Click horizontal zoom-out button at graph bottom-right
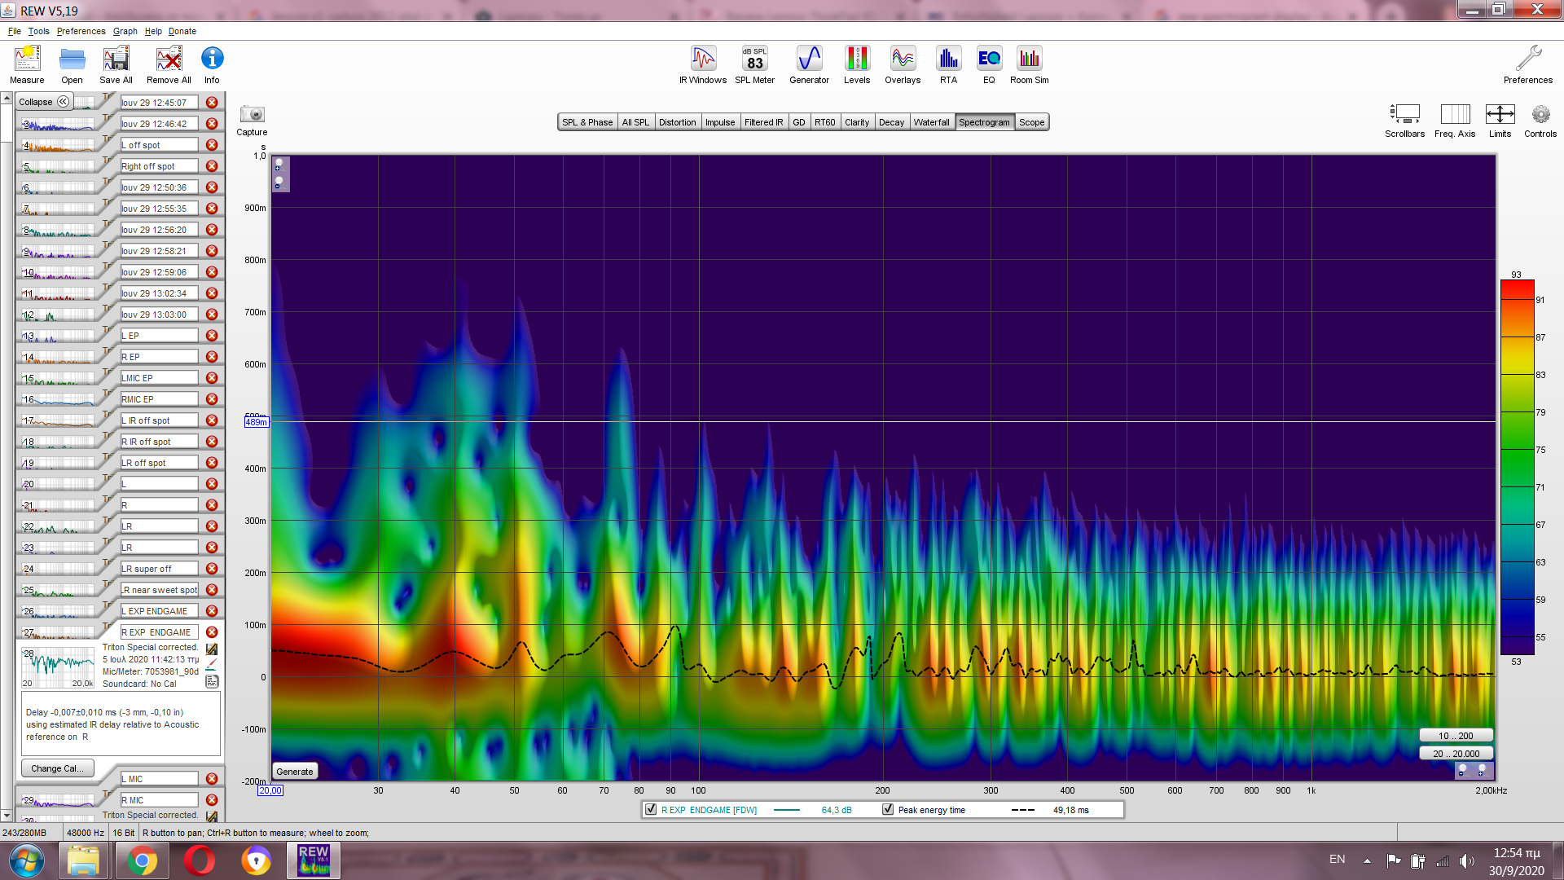Screen dimensions: 1564x880 [x=1463, y=770]
